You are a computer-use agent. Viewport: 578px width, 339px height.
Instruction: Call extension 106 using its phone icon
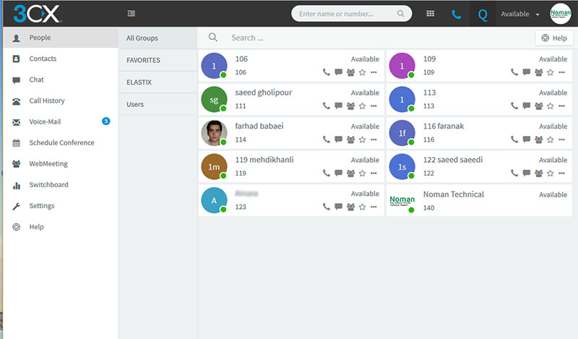point(327,72)
